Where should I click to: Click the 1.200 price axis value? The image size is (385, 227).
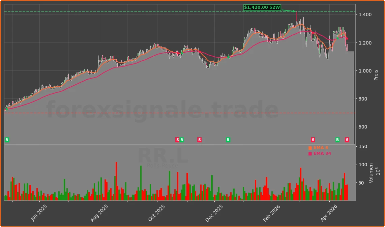(x=365, y=43)
